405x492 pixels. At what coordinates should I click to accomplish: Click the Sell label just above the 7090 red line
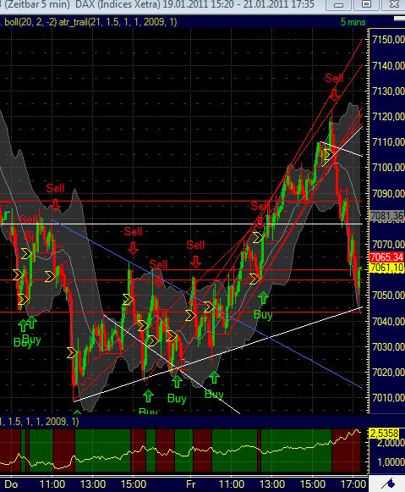pyautogui.click(x=55, y=188)
